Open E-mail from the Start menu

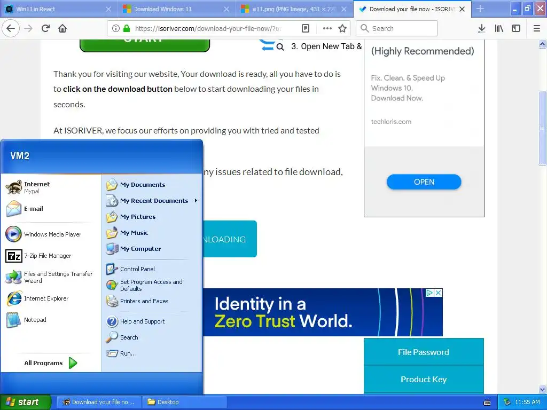coord(51,209)
